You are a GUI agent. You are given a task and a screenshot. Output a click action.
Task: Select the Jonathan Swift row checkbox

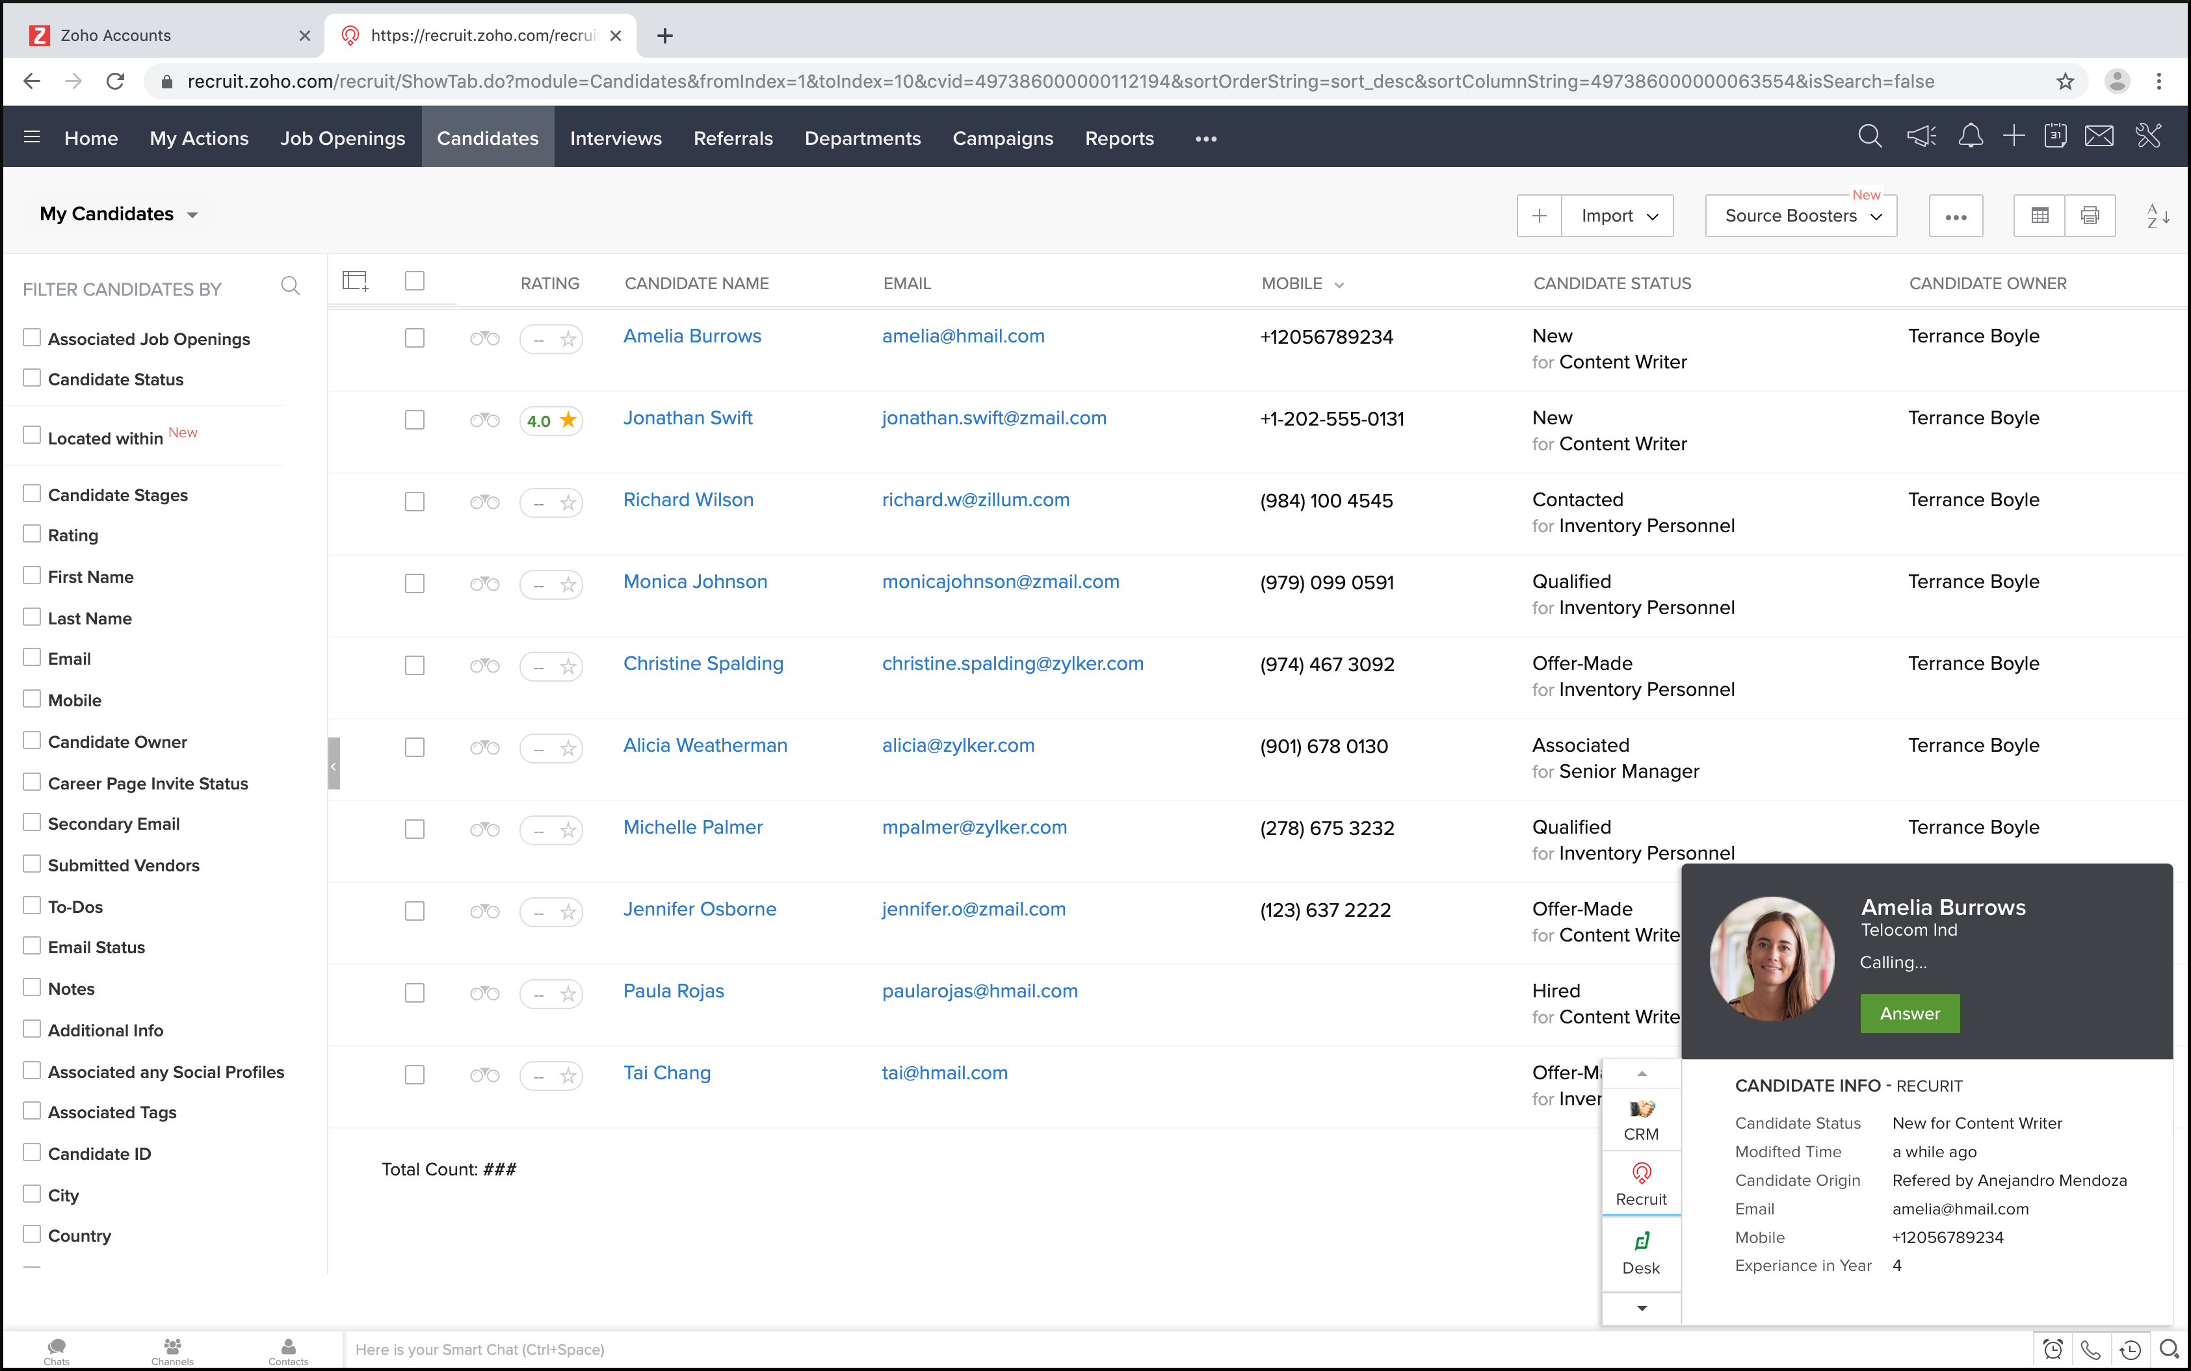(x=415, y=420)
